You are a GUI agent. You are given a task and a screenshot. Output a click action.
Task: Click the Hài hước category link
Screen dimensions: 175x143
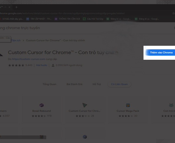pyautogui.click(x=42, y=65)
